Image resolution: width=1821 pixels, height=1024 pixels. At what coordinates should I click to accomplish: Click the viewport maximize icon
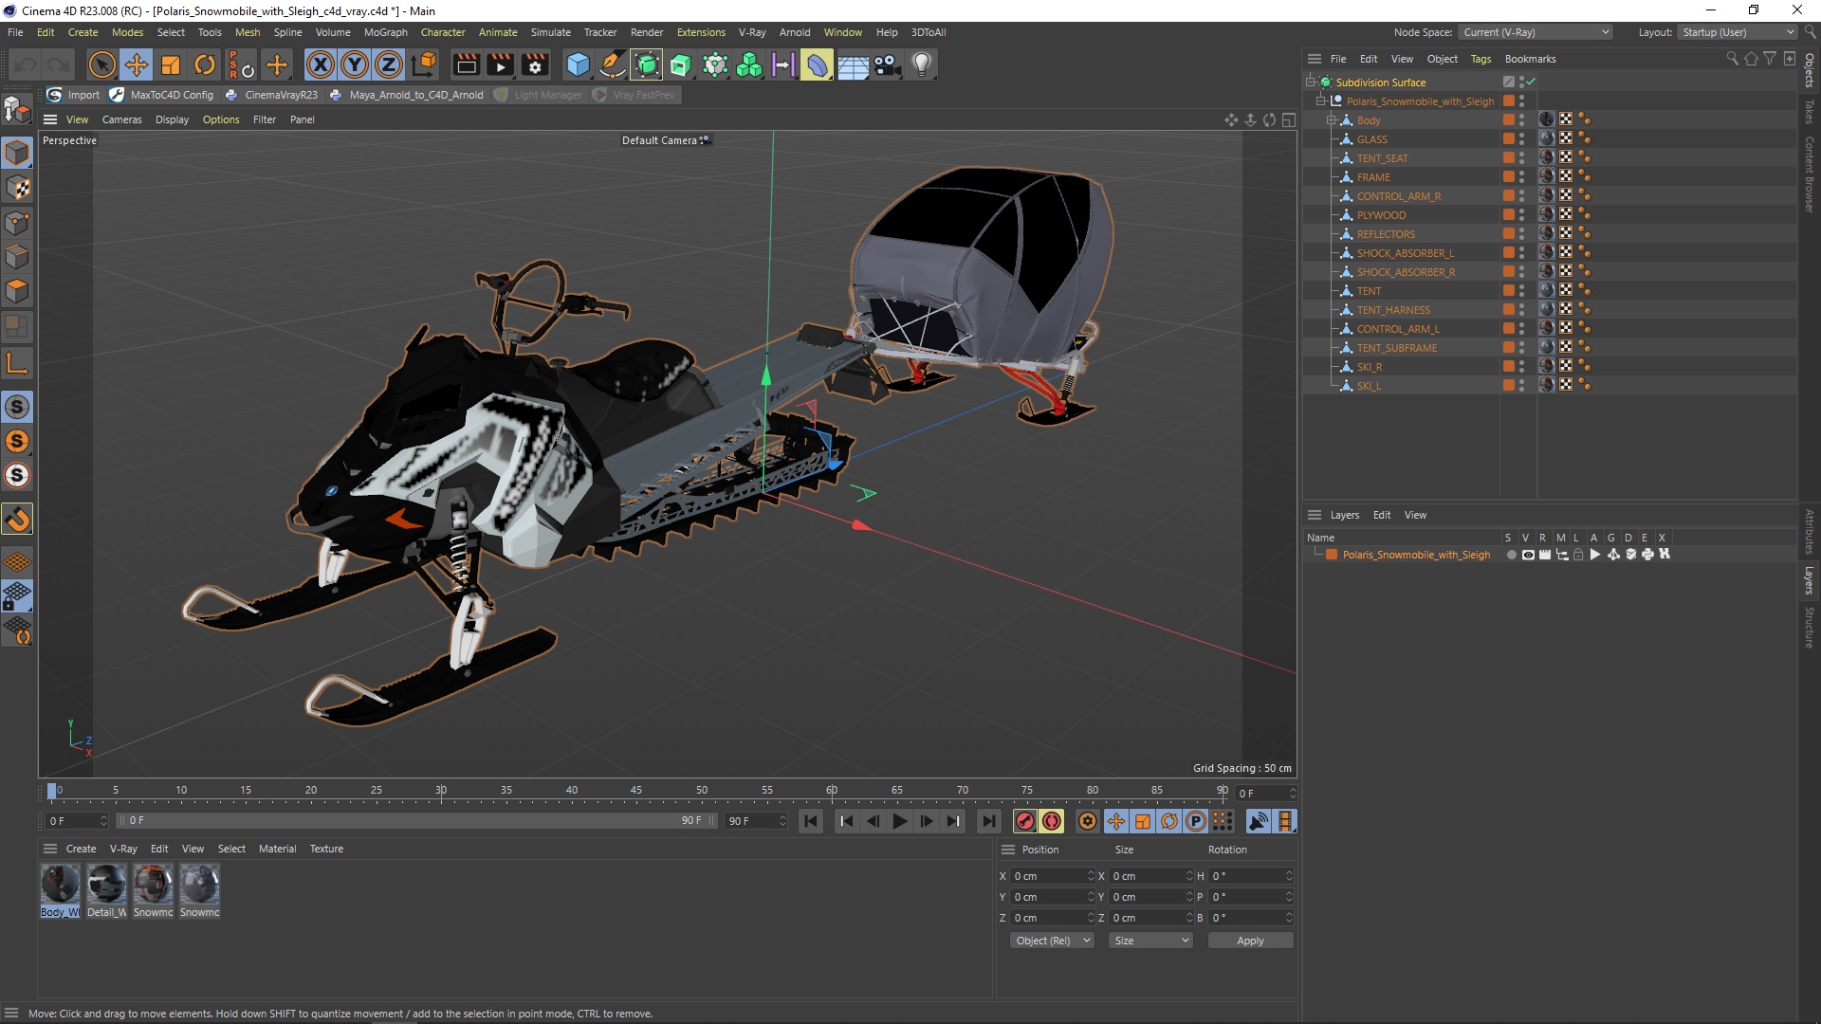click(1288, 119)
